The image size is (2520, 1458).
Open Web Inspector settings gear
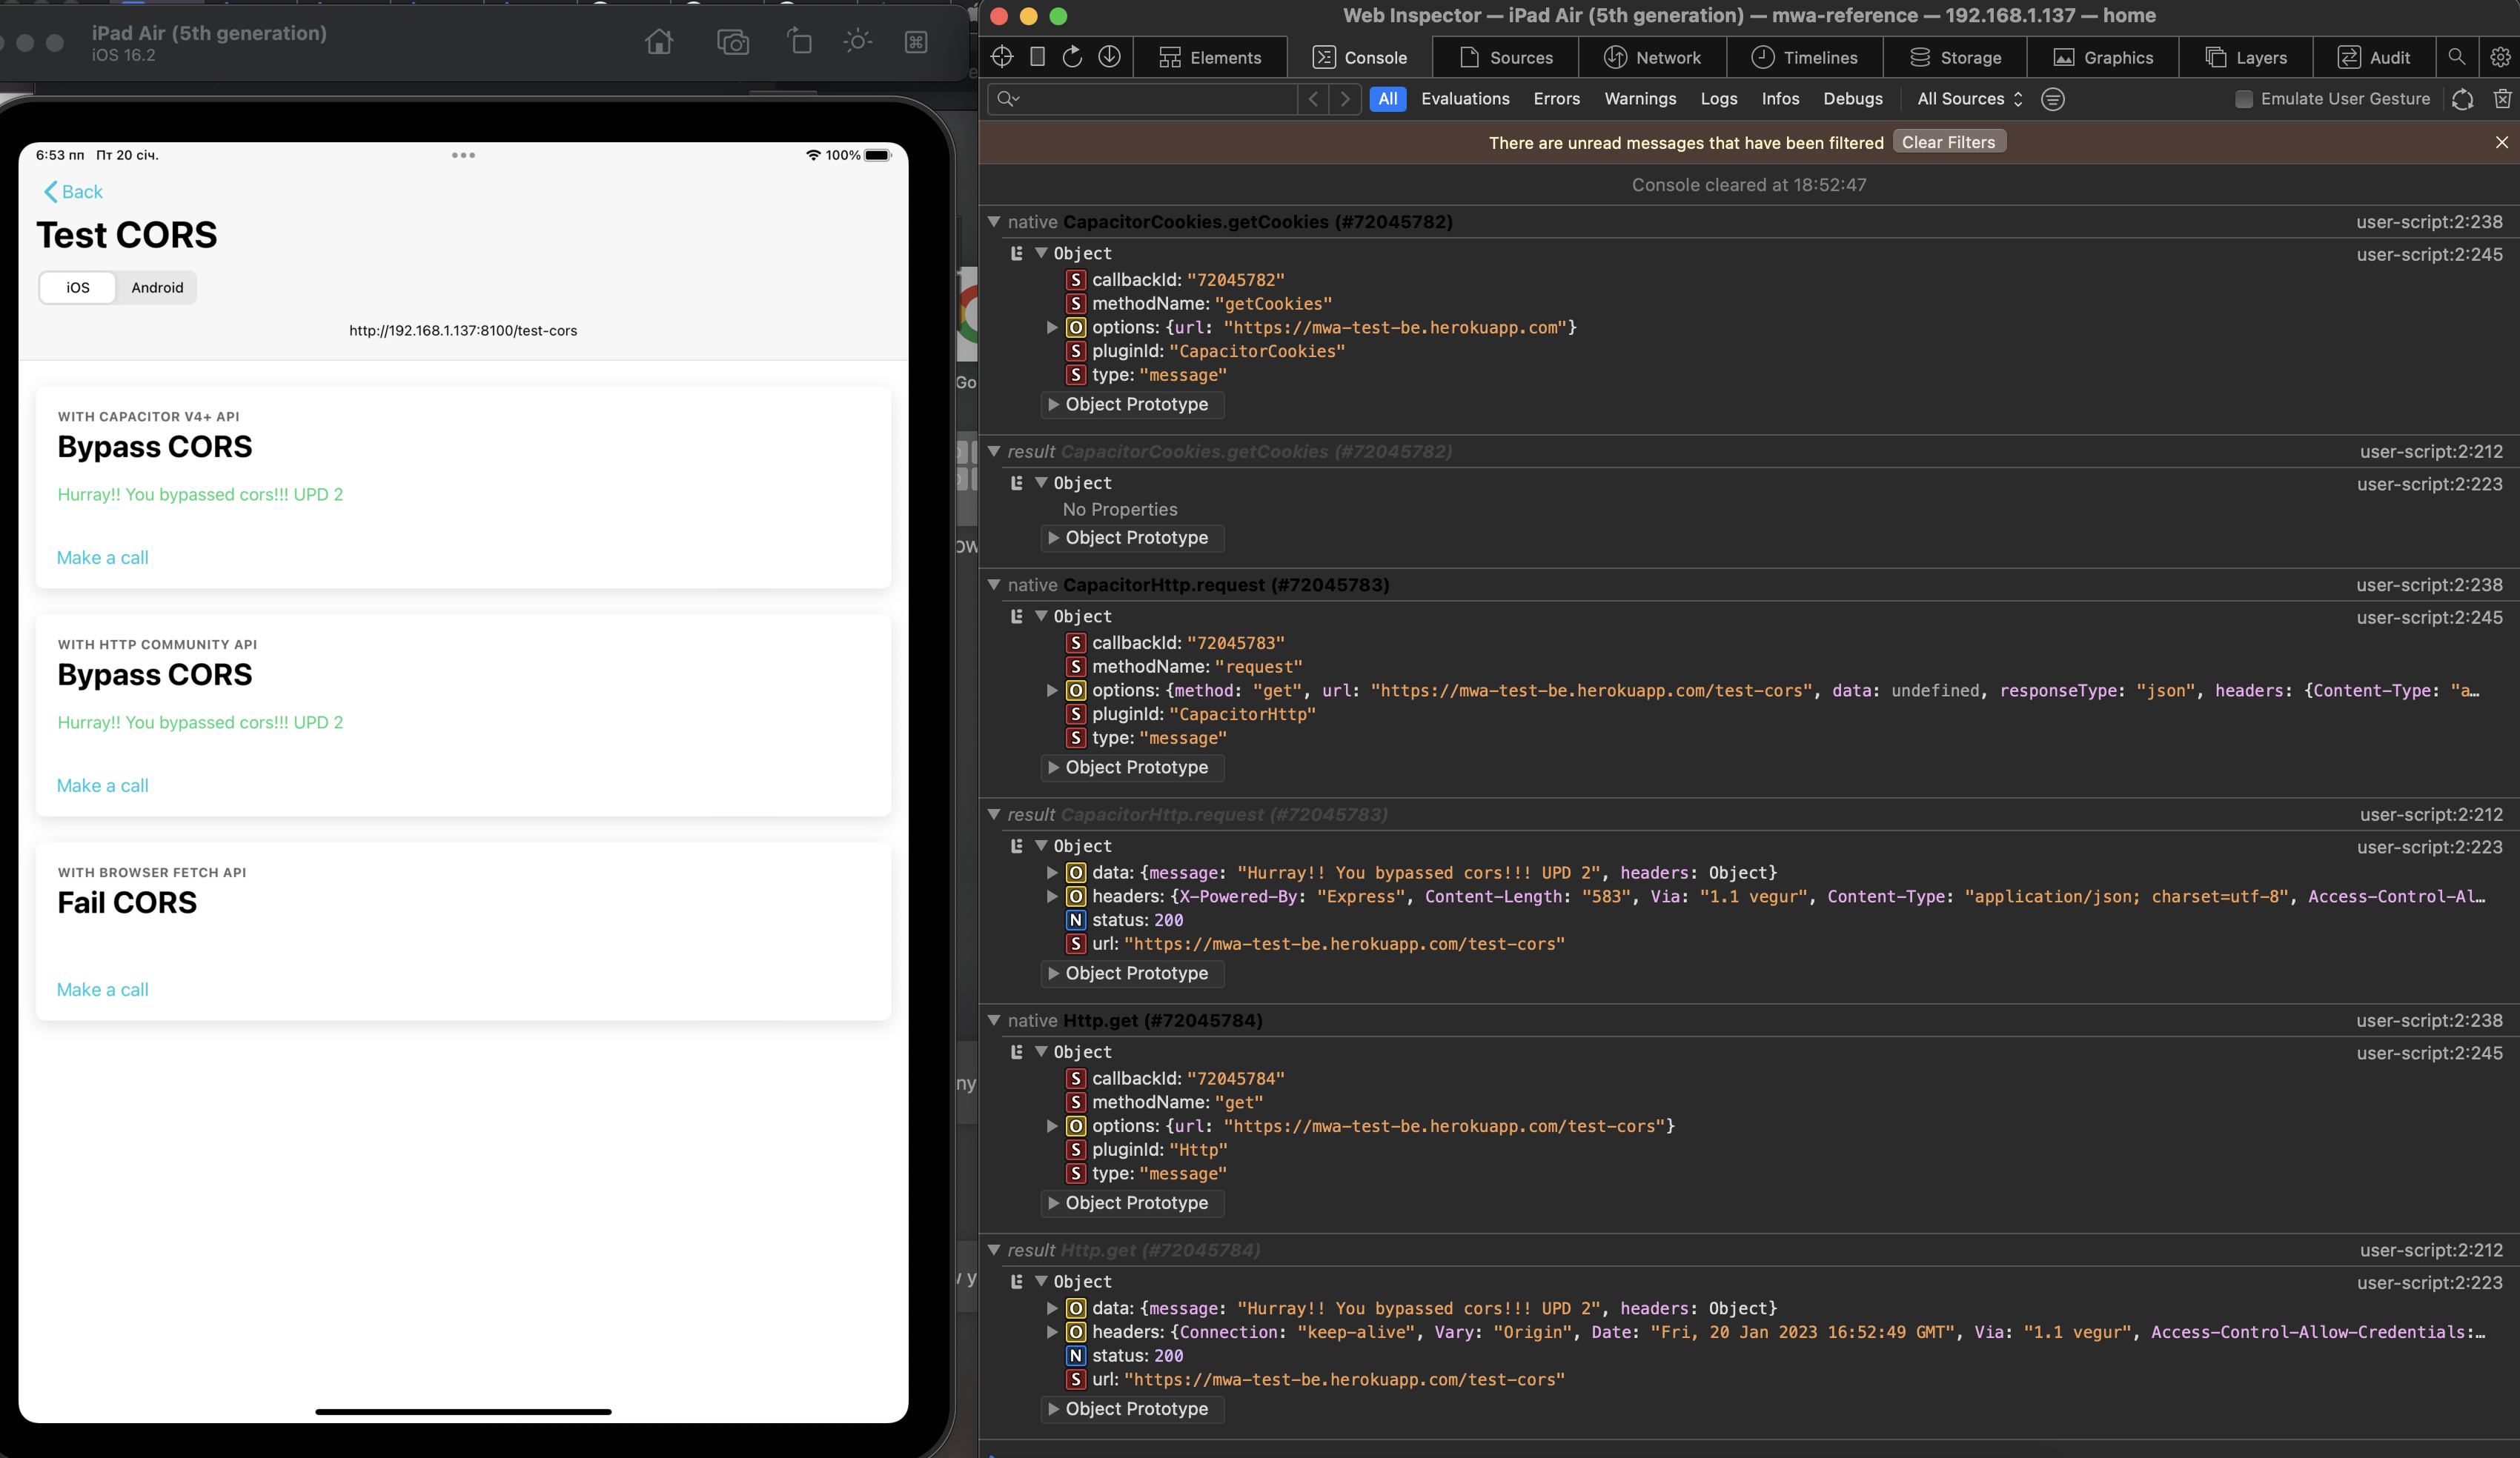pyautogui.click(x=2499, y=57)
